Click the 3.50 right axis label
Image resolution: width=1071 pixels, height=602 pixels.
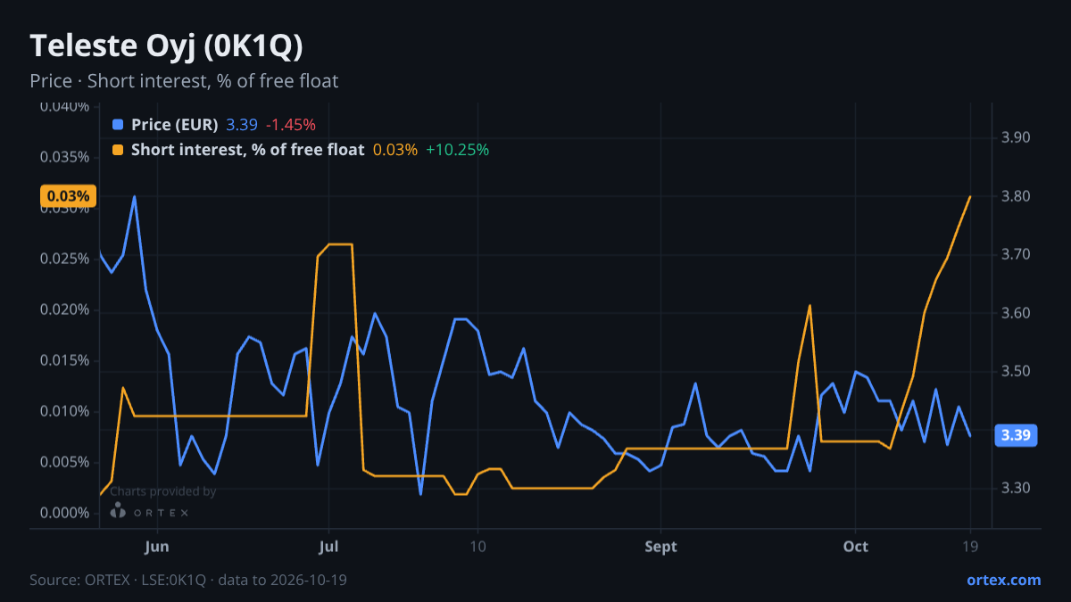pos(1016,372)
